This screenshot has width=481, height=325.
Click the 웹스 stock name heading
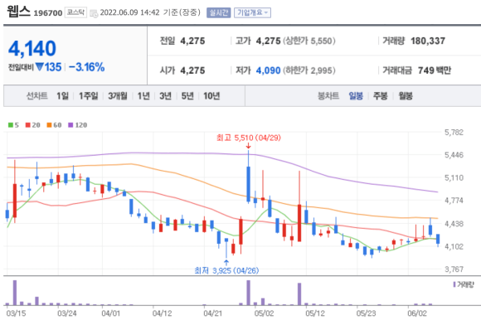pos(19,12)
